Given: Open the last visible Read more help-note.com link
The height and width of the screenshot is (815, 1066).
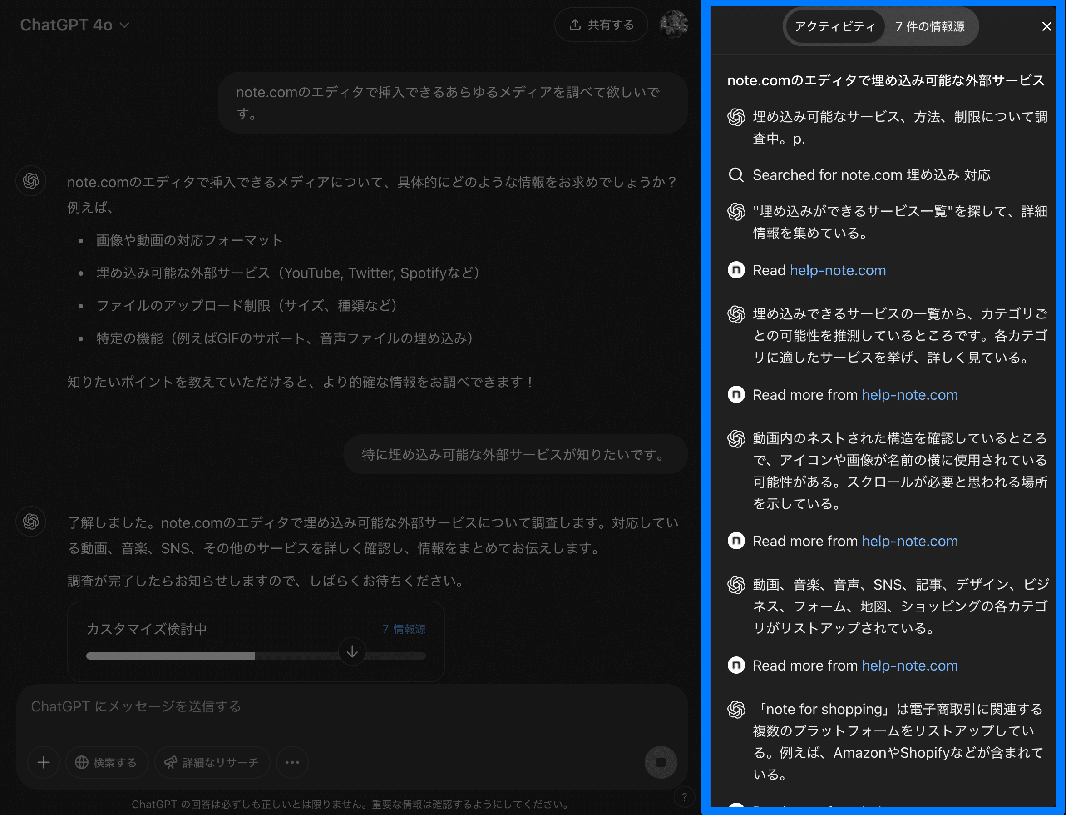Looking at the screenshot, I should click(x=909, y=666).
